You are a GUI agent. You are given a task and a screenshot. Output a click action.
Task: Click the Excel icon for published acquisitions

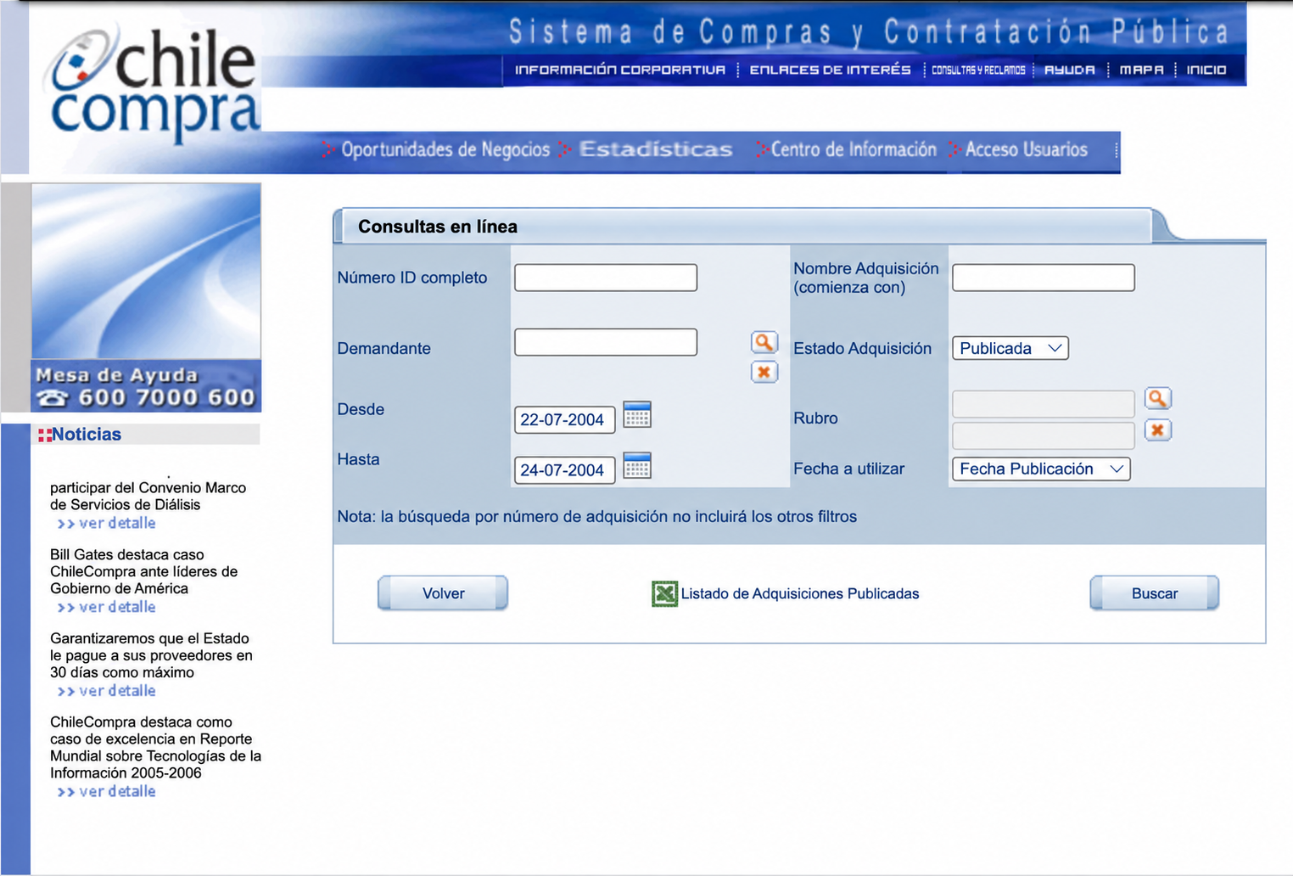pos(664,593)
